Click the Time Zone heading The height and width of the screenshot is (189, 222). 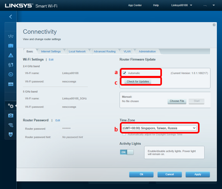click(x=127, y=120)
